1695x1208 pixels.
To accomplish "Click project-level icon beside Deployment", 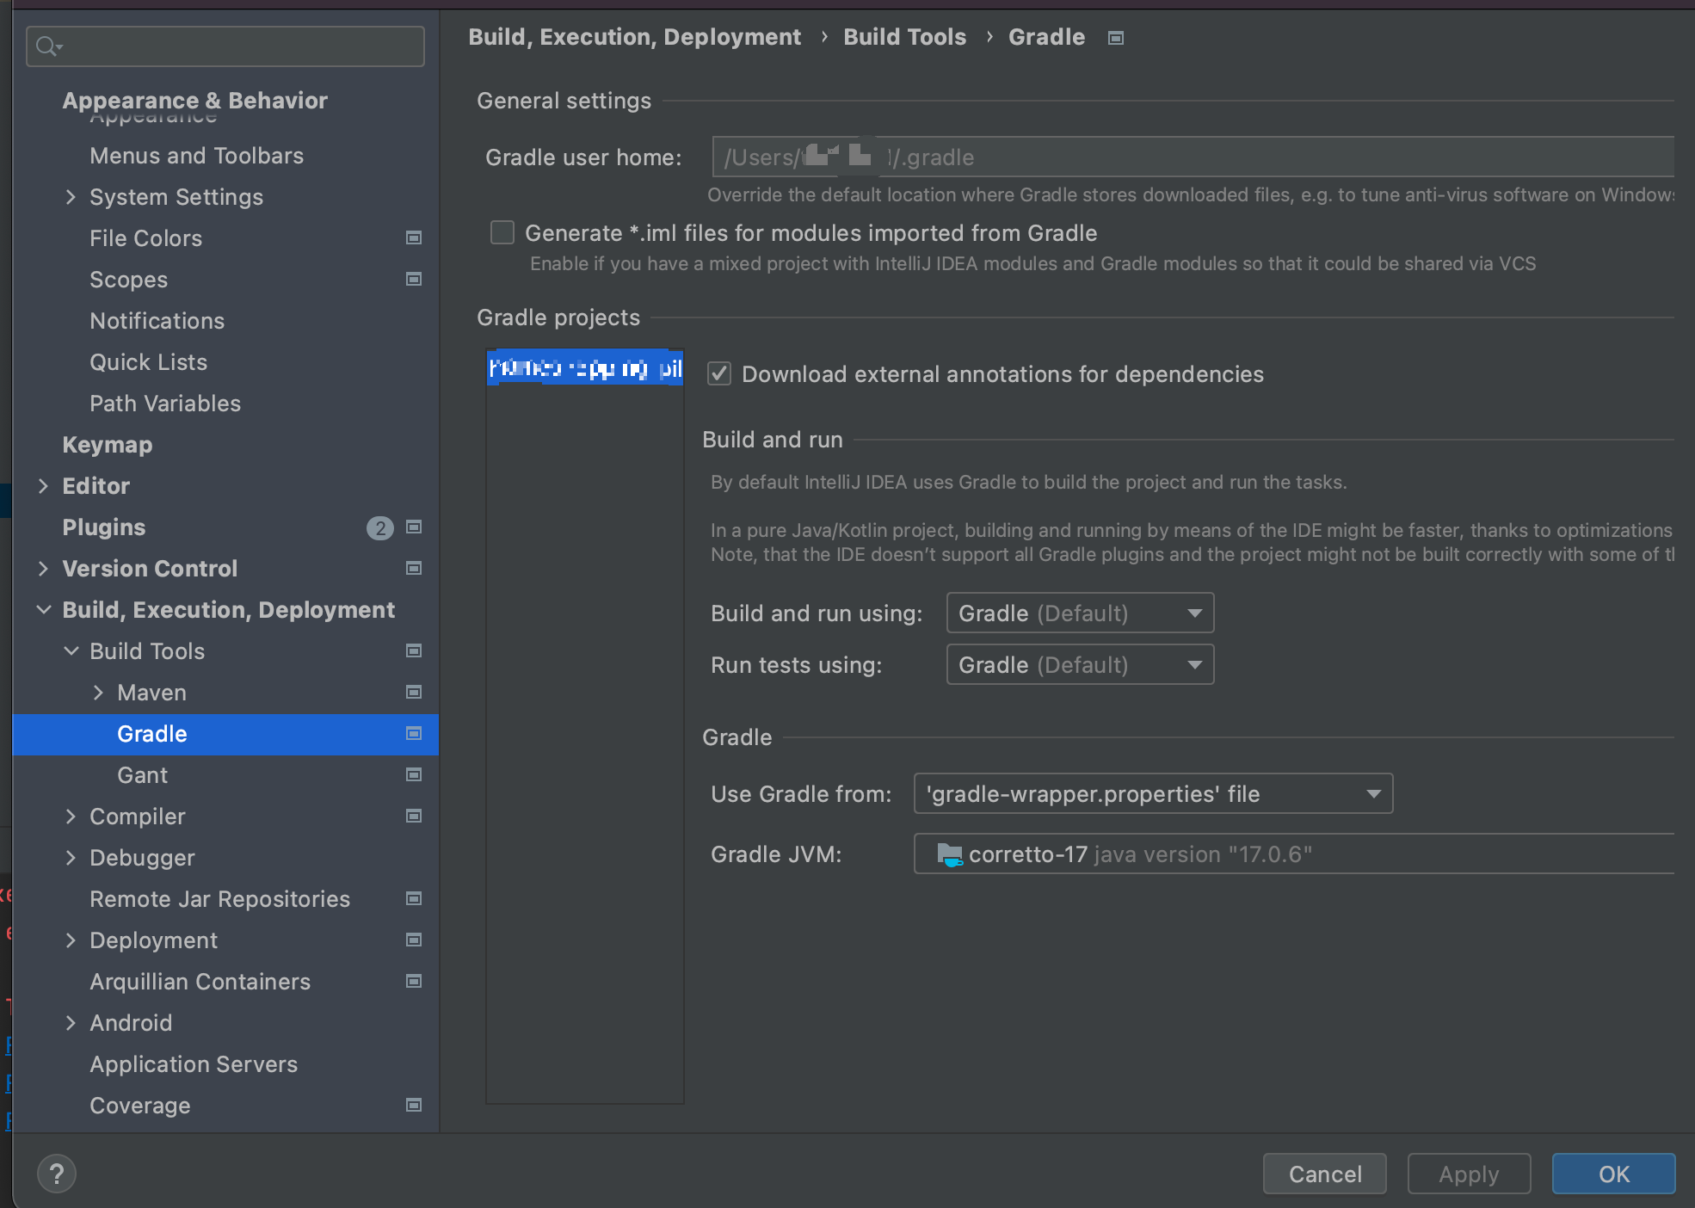I will (x=414, y=940).
